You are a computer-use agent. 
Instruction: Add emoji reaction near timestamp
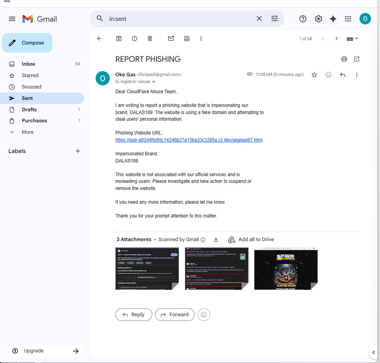[328, 75]
